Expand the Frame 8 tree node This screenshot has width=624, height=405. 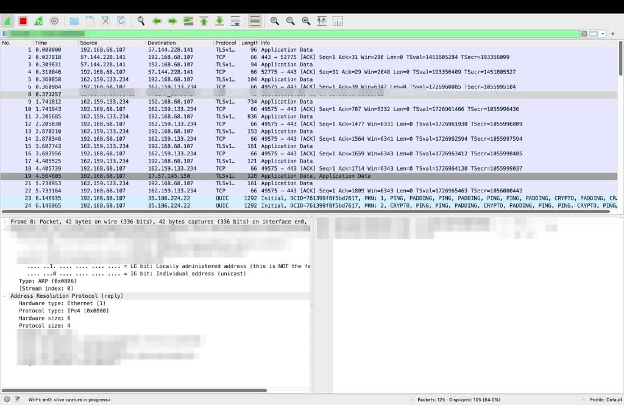click(x=5, y=222)
